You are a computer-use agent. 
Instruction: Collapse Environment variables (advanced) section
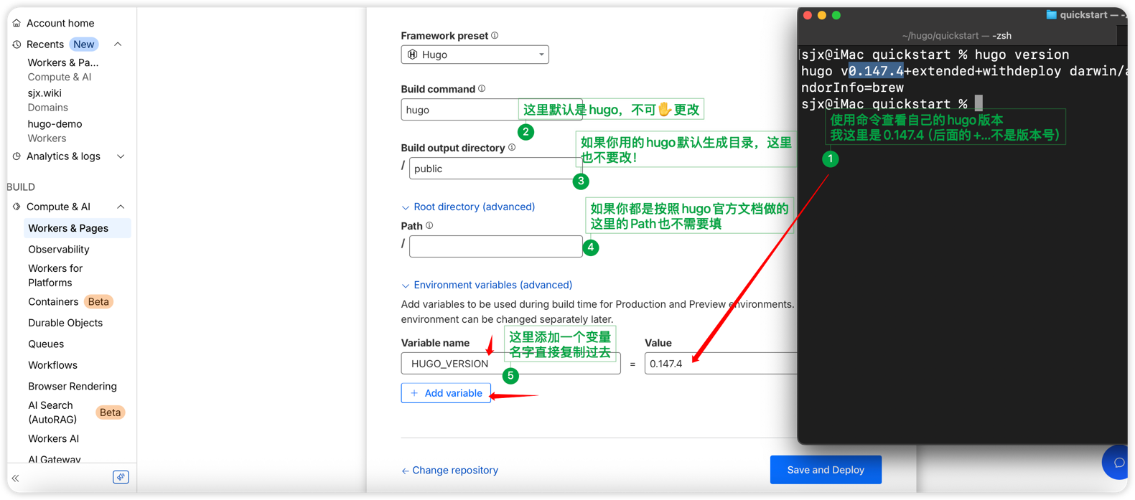click(x=406, y=286)
